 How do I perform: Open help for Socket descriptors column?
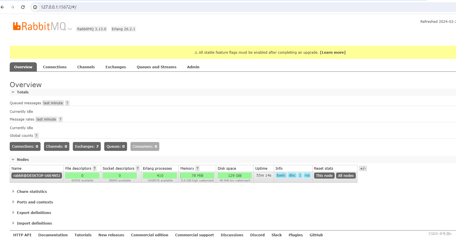(138, 169)
